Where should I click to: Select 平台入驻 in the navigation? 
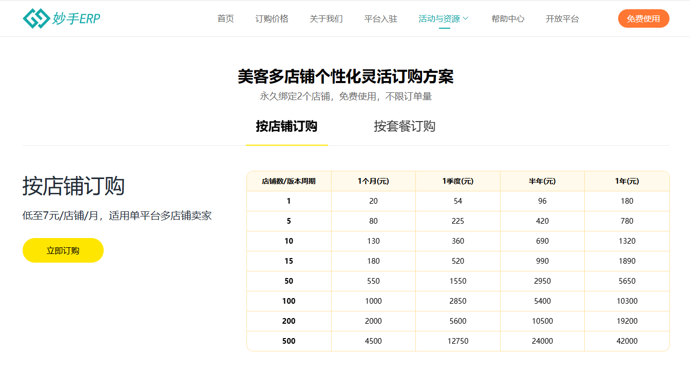[x=381, y=18]
